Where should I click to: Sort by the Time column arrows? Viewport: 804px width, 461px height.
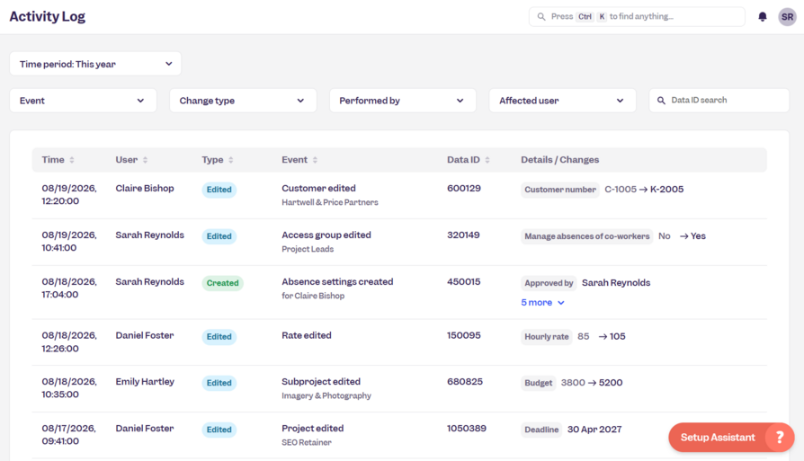pyautogui.click(x=72, y=160)
